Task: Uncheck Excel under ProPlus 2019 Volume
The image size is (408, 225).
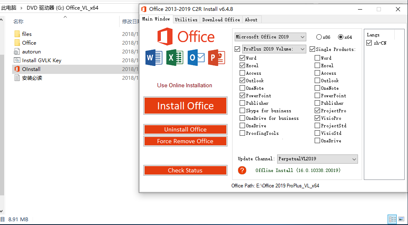Action: coord(242,66)
